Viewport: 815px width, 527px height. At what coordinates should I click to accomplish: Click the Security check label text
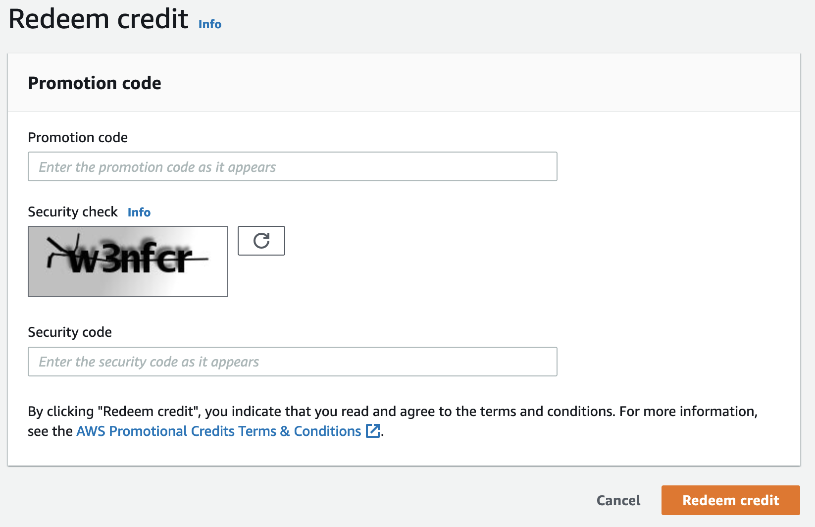(x=73, y=212)
